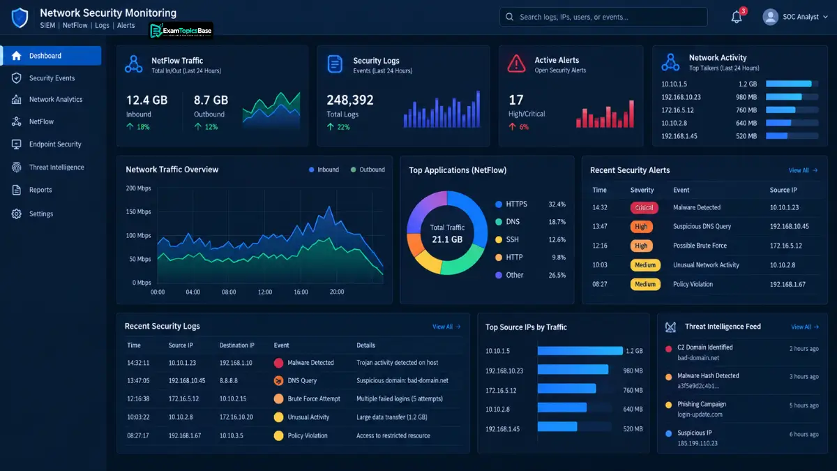Image resolution: width=837 pixels, height=471 pixels.
Task: Click the Unusual Activity log icon
Action: [278, 417]
